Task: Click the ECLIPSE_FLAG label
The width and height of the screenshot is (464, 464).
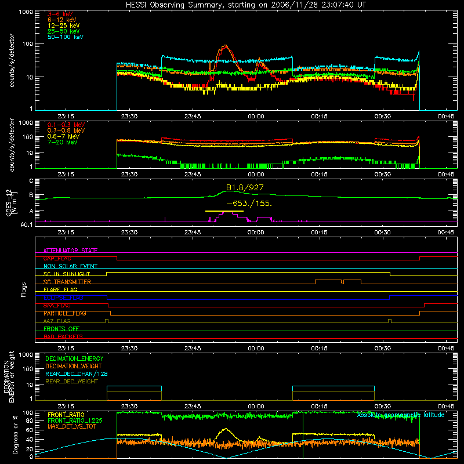Action: 63,298
